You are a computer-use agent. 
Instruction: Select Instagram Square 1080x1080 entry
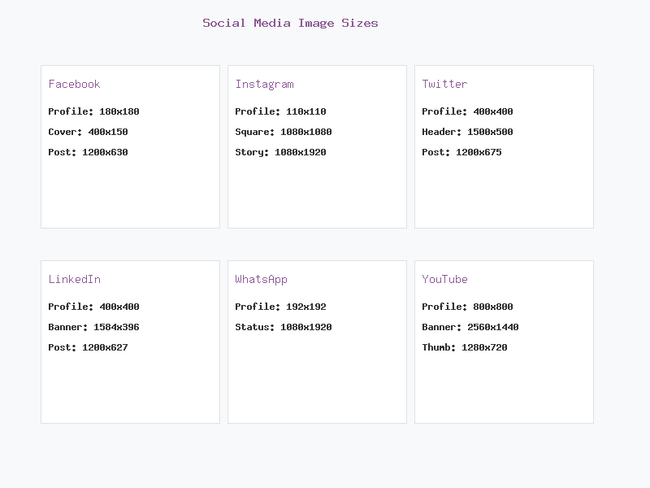(283, 132)
